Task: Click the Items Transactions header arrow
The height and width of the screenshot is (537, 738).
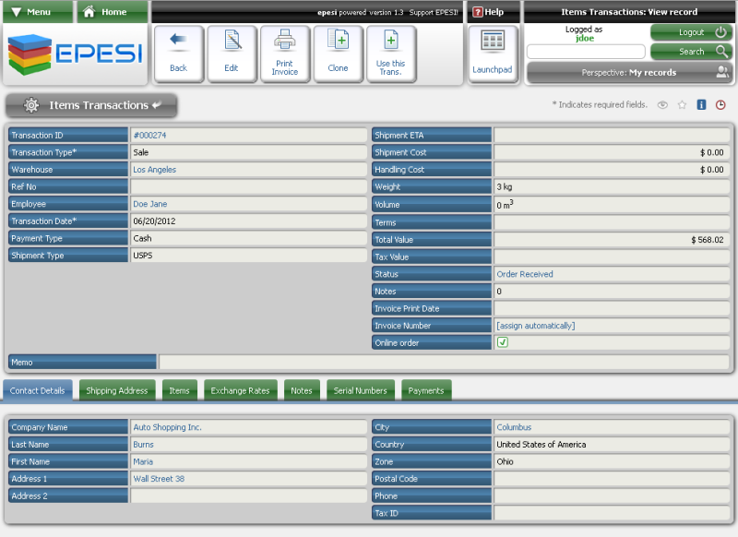Action: pyautogui.click(x=158, y=105)
